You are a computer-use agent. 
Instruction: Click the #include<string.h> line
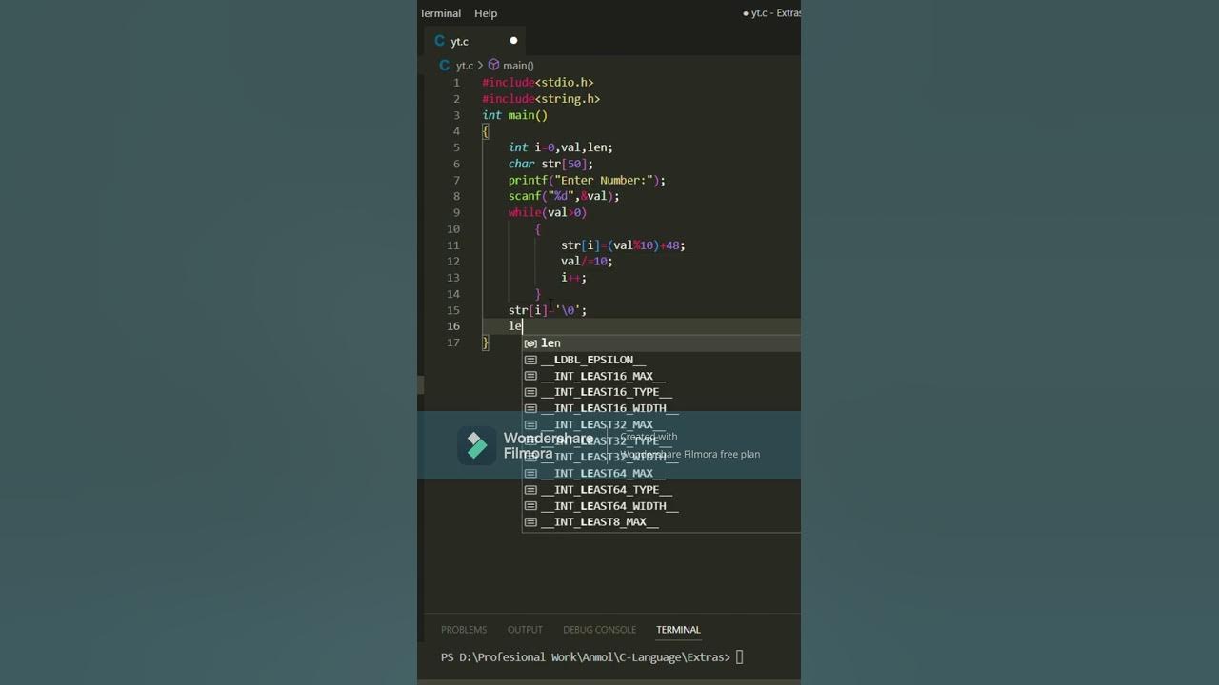(x=541, y=99)
